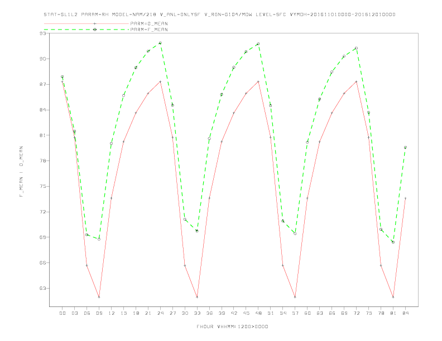Image resolution: width=442 pixels, height=341 pixels.
Task: Click the green F_MEAN circle at hour 00
Action: pos(63,76)
